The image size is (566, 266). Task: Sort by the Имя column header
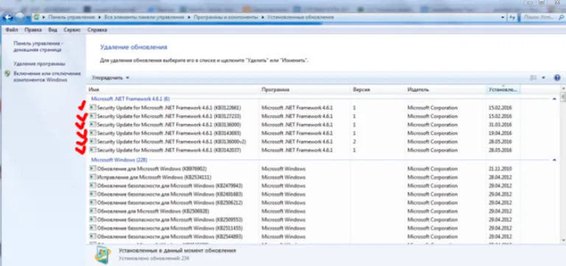173,89
